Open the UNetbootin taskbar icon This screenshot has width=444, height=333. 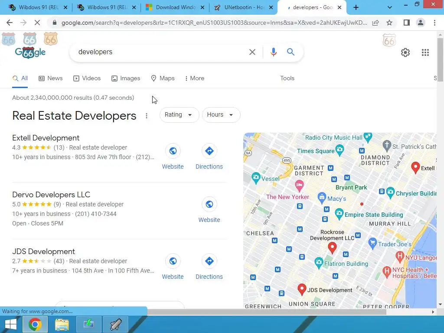[x=116, y=324]
